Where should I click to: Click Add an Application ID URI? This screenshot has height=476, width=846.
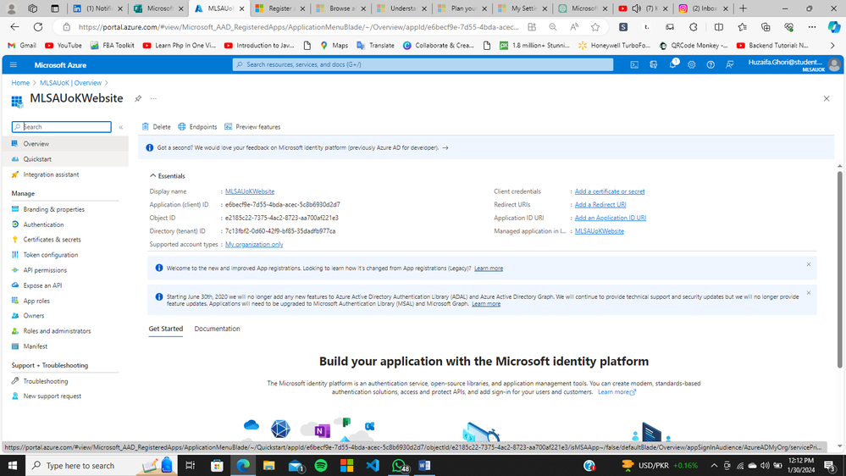click(x=611, y=218)
